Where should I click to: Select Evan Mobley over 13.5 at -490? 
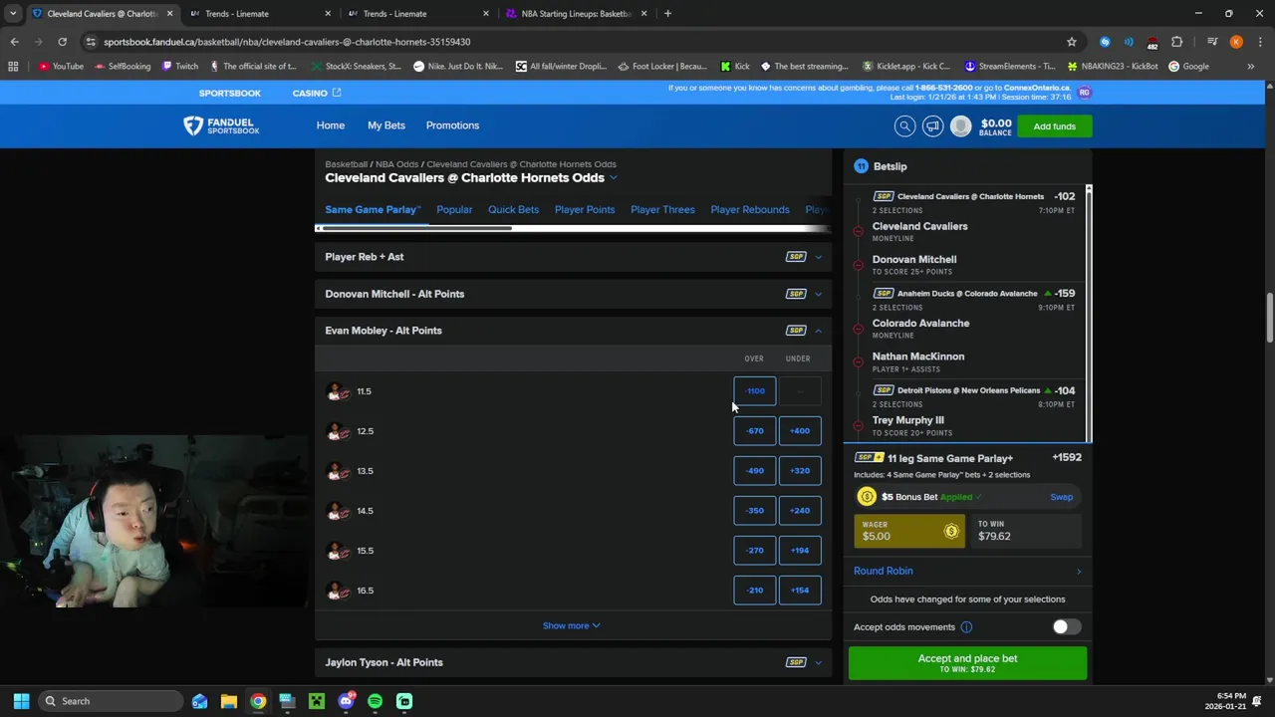[x=754, y=471]
